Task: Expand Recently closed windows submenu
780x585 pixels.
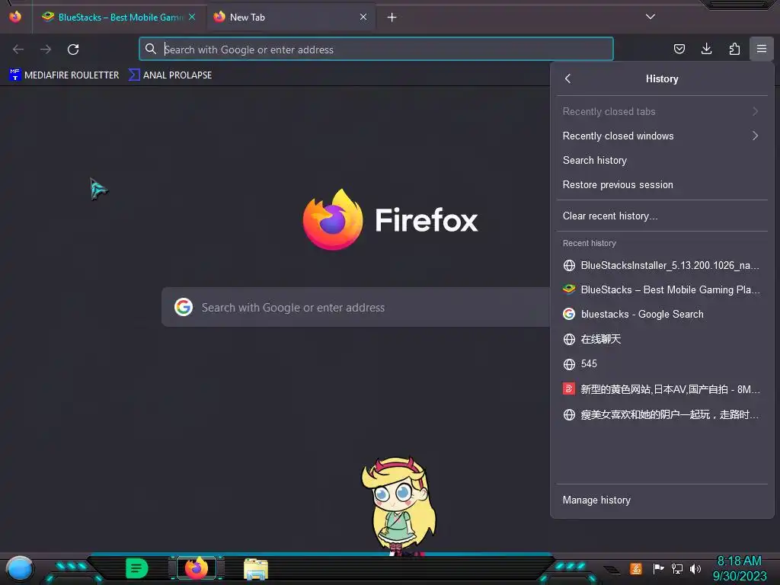Action: click(x=662, y=136)
